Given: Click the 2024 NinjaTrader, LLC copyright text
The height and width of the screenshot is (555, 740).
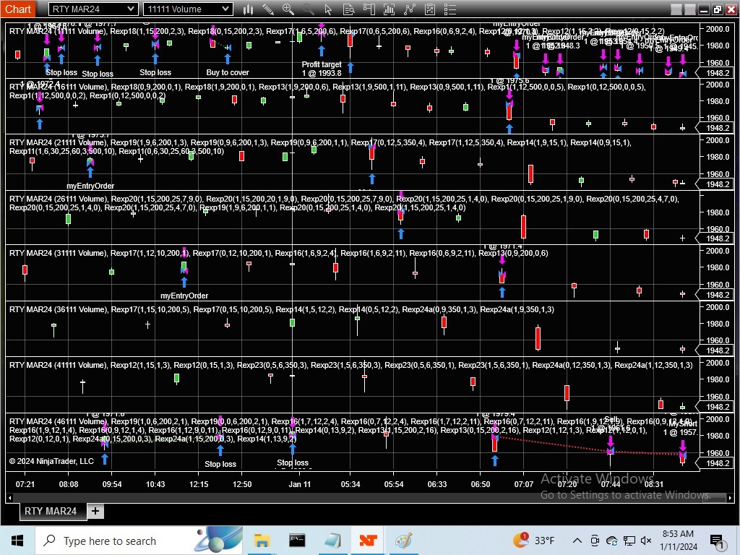Looking at the screenshot, I should 51,461.
